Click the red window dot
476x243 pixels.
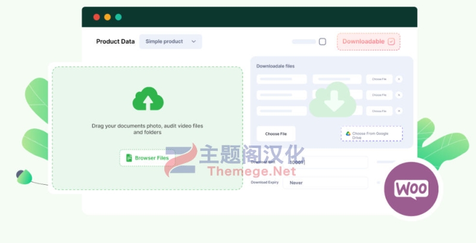click(x=96, y=17)
